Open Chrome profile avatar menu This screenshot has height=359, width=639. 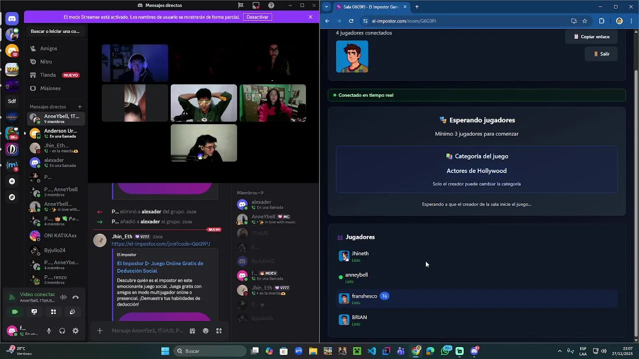point(620,21)
